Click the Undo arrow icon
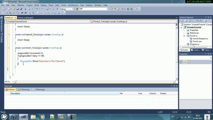This screenshot has height=120, width=213. coord(37,9)
